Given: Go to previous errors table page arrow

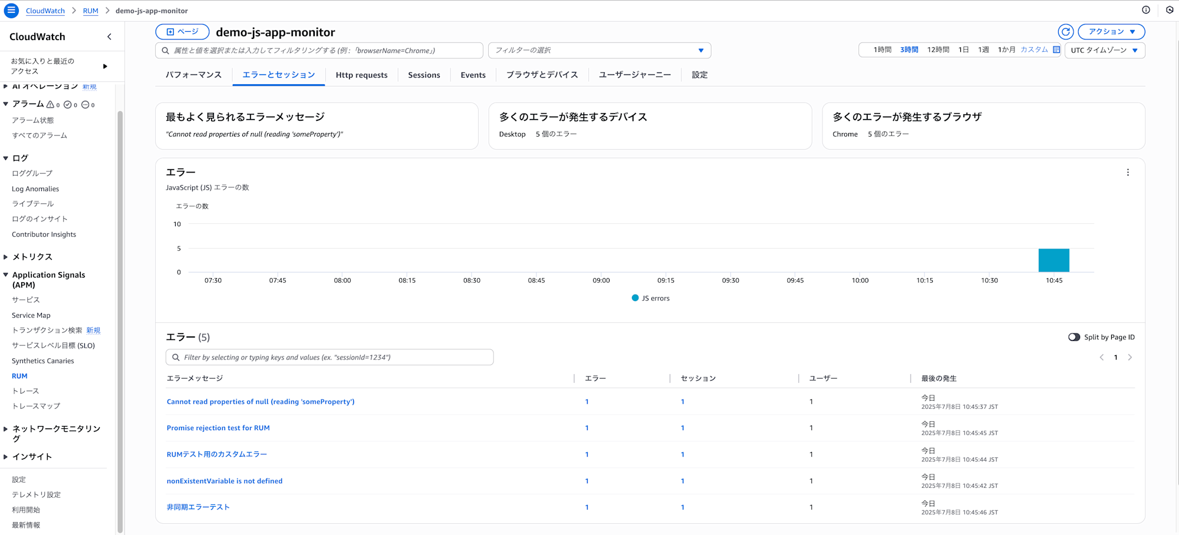Looking at the screenshot, I should [x=1101, y=358].
